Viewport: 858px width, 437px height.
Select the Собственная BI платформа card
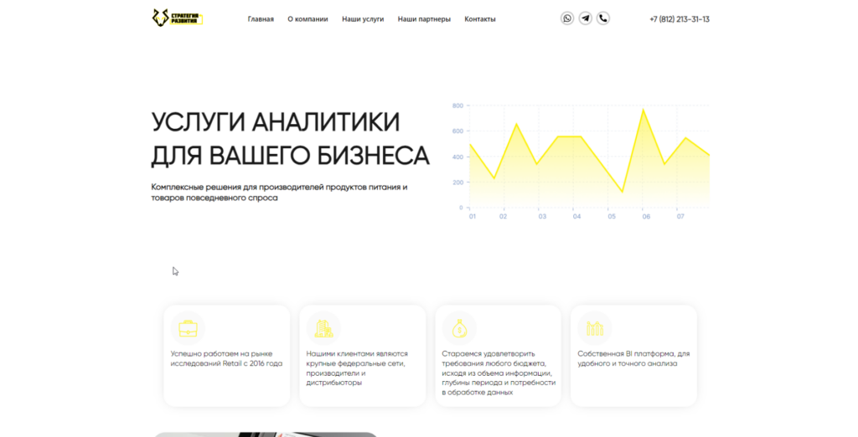tap(633, 356)
